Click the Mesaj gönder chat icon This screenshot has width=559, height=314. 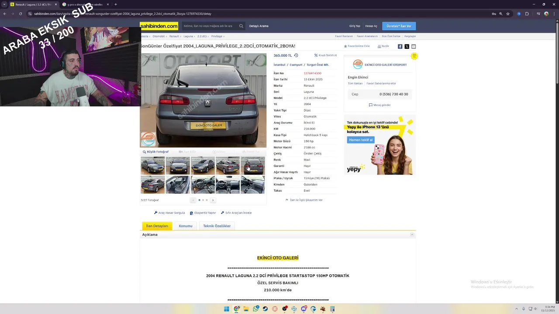tap(380, 105)
